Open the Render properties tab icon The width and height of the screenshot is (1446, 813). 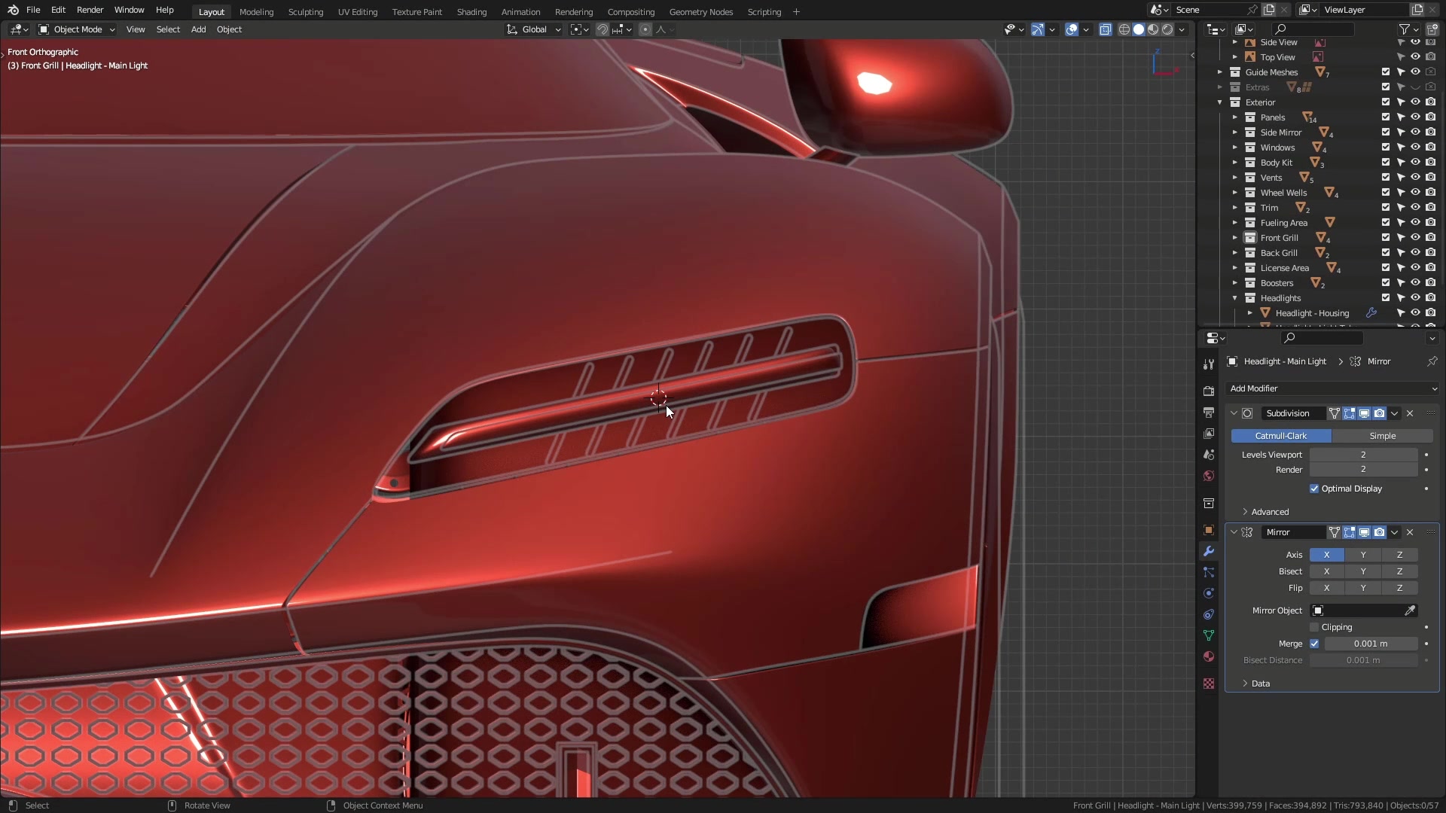coord(1209,391)
